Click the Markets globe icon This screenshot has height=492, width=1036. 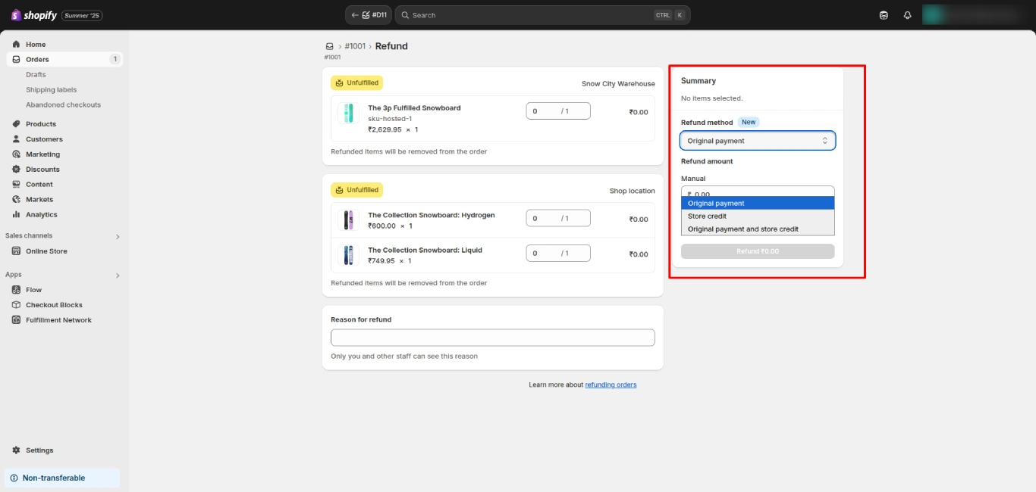coord(16,200)
